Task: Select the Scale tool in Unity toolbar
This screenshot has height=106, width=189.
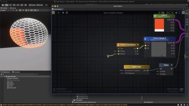Action: (14, 5)
